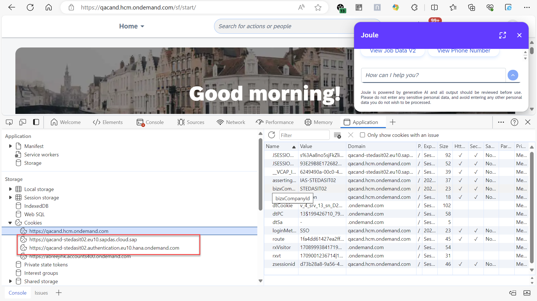Switch to the Console DevTools tab
The height and width of the screenshot is (301, 537).
coord(150,122)
